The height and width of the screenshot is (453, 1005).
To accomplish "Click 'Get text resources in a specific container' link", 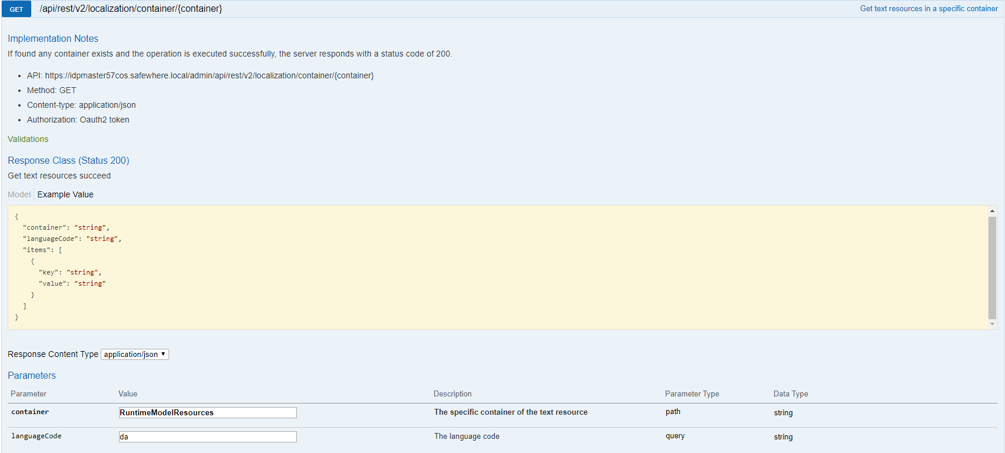I will pyautogui.click(x=928, y=9).
